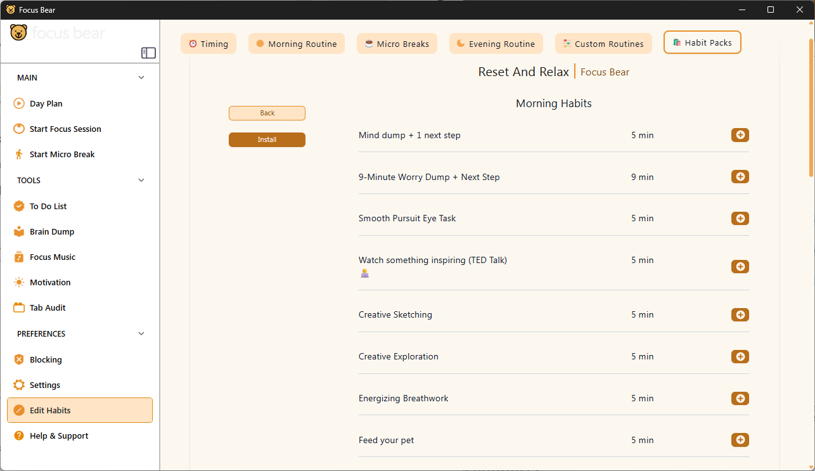This screenshot has height=471, width=815.
Task: Click the Blocking shield icon
Action: [x=19, y=359]
